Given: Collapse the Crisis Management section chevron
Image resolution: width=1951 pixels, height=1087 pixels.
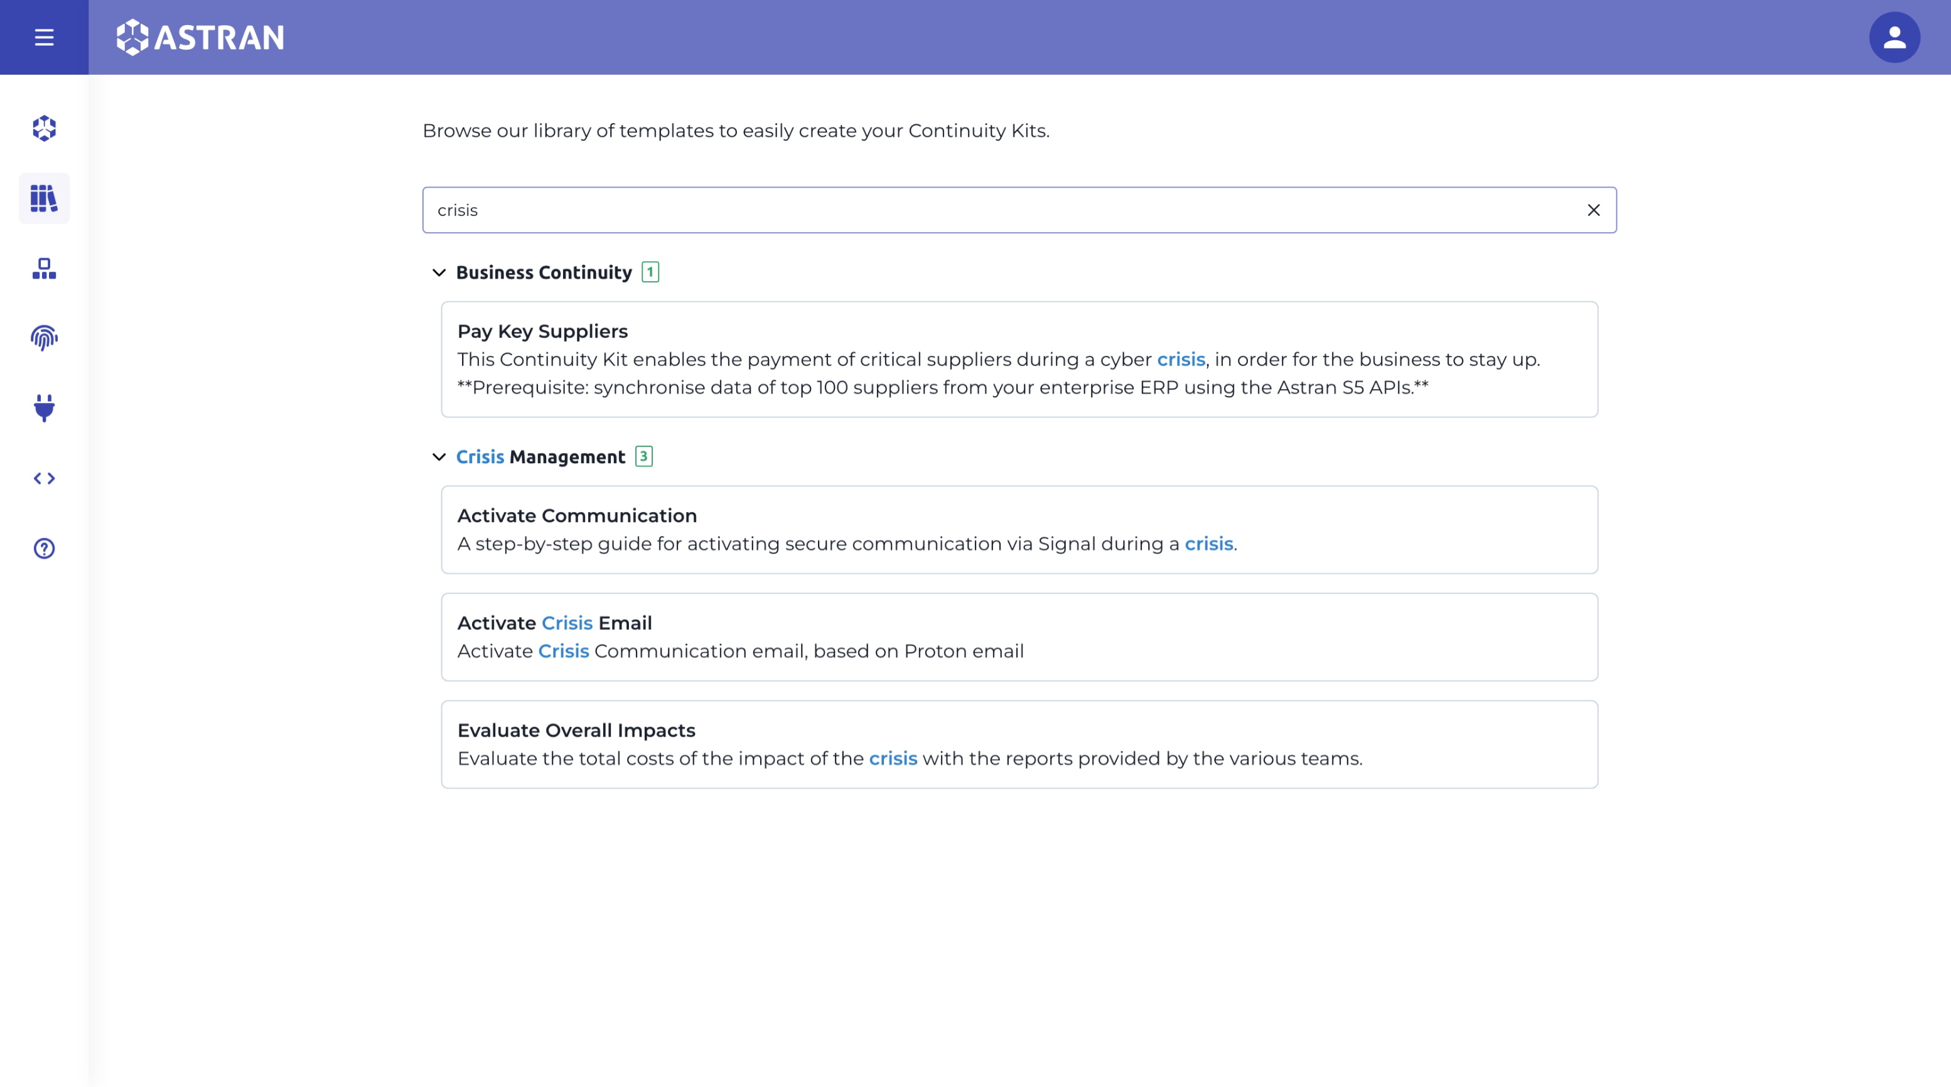Looking at the screenshot, I should (439, 458).
